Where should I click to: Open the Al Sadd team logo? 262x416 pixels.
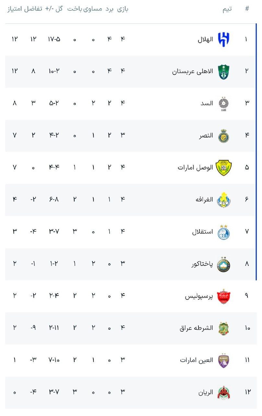223,104
